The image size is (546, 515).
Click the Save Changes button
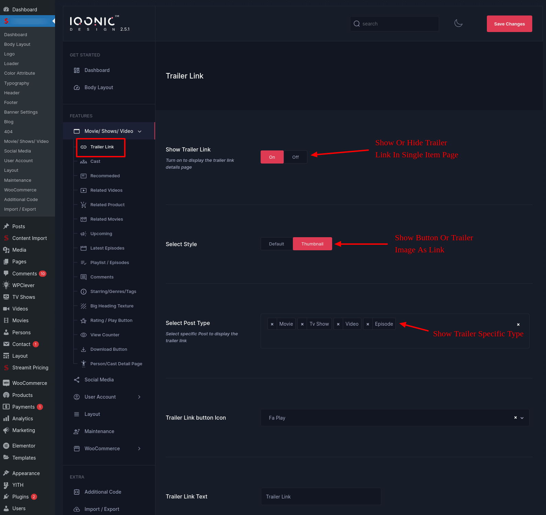(509, 24)
